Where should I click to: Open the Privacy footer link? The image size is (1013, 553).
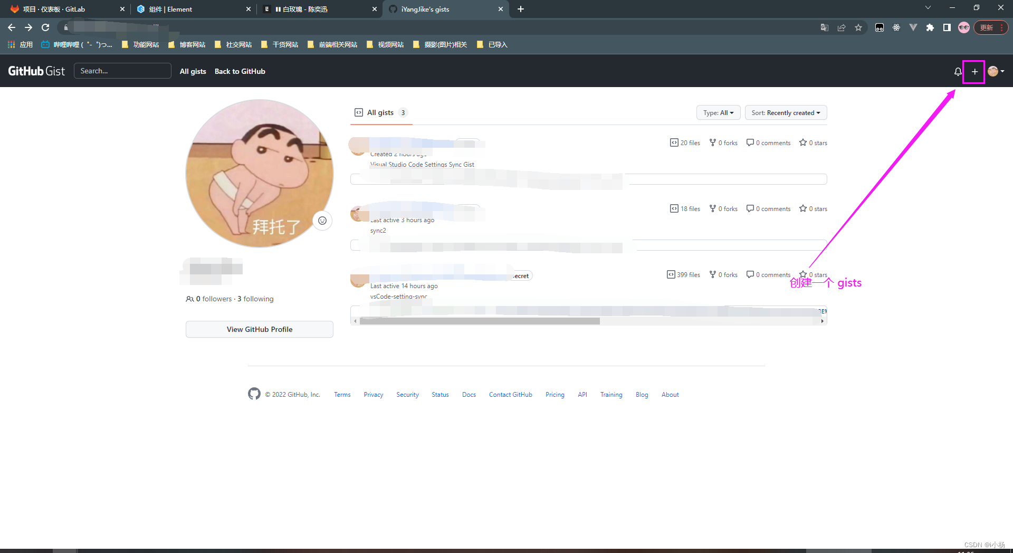pos(373,395)
